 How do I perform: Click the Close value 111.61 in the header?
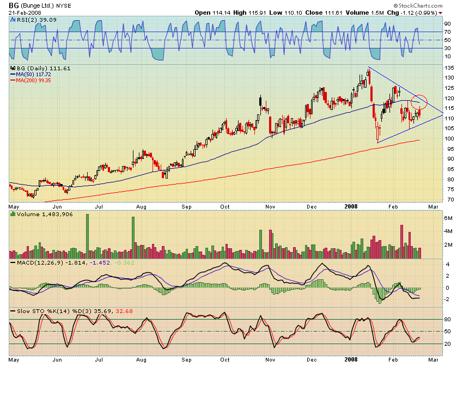click(x=333, y=13)
